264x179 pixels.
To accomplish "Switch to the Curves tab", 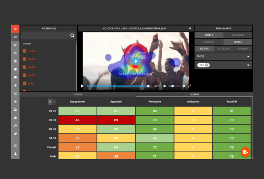I will pos(78,94).
